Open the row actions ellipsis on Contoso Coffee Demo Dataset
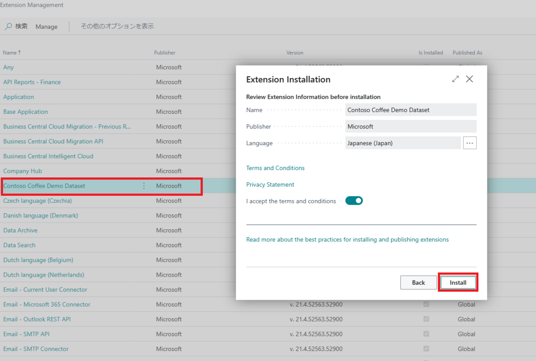 (143, 185)
